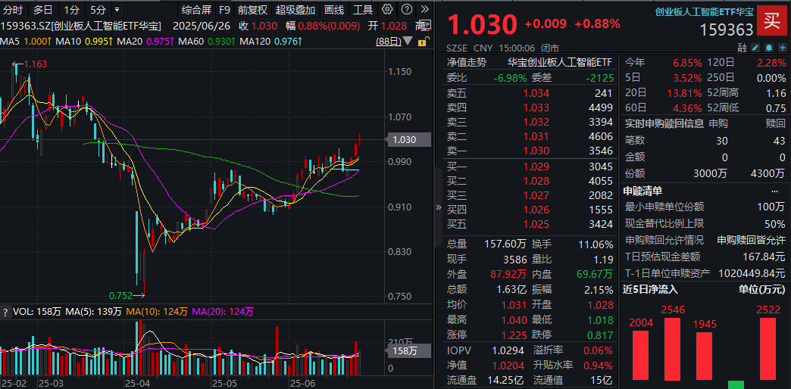Open the help question mark icon

pos(408,9)
